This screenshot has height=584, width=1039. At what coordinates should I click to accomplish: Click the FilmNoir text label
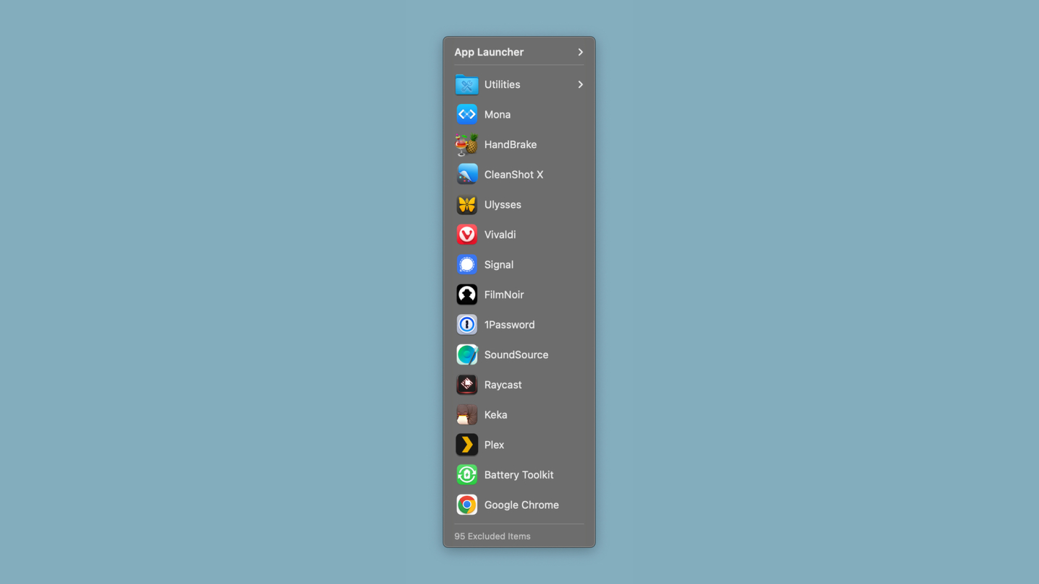tap(504, 295)
